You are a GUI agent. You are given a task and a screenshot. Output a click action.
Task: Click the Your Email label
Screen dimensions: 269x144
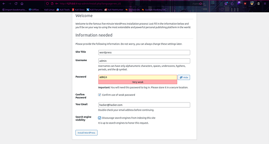(81, 104)
